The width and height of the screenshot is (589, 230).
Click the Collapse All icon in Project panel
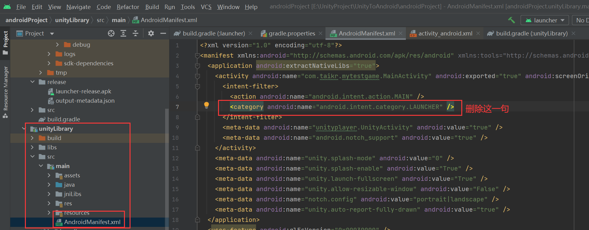coord(135,33)
